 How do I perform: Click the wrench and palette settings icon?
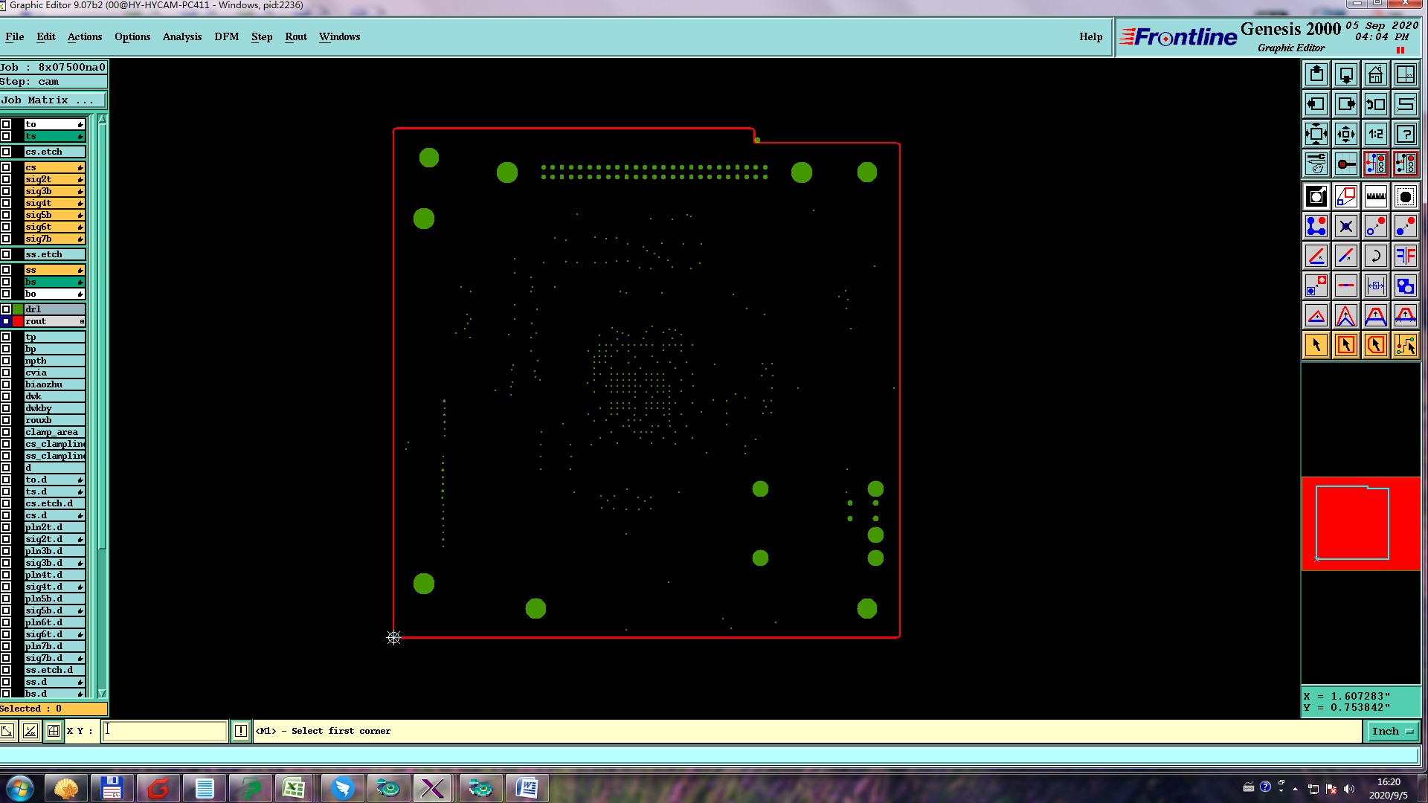click(x=1316, y=164)
